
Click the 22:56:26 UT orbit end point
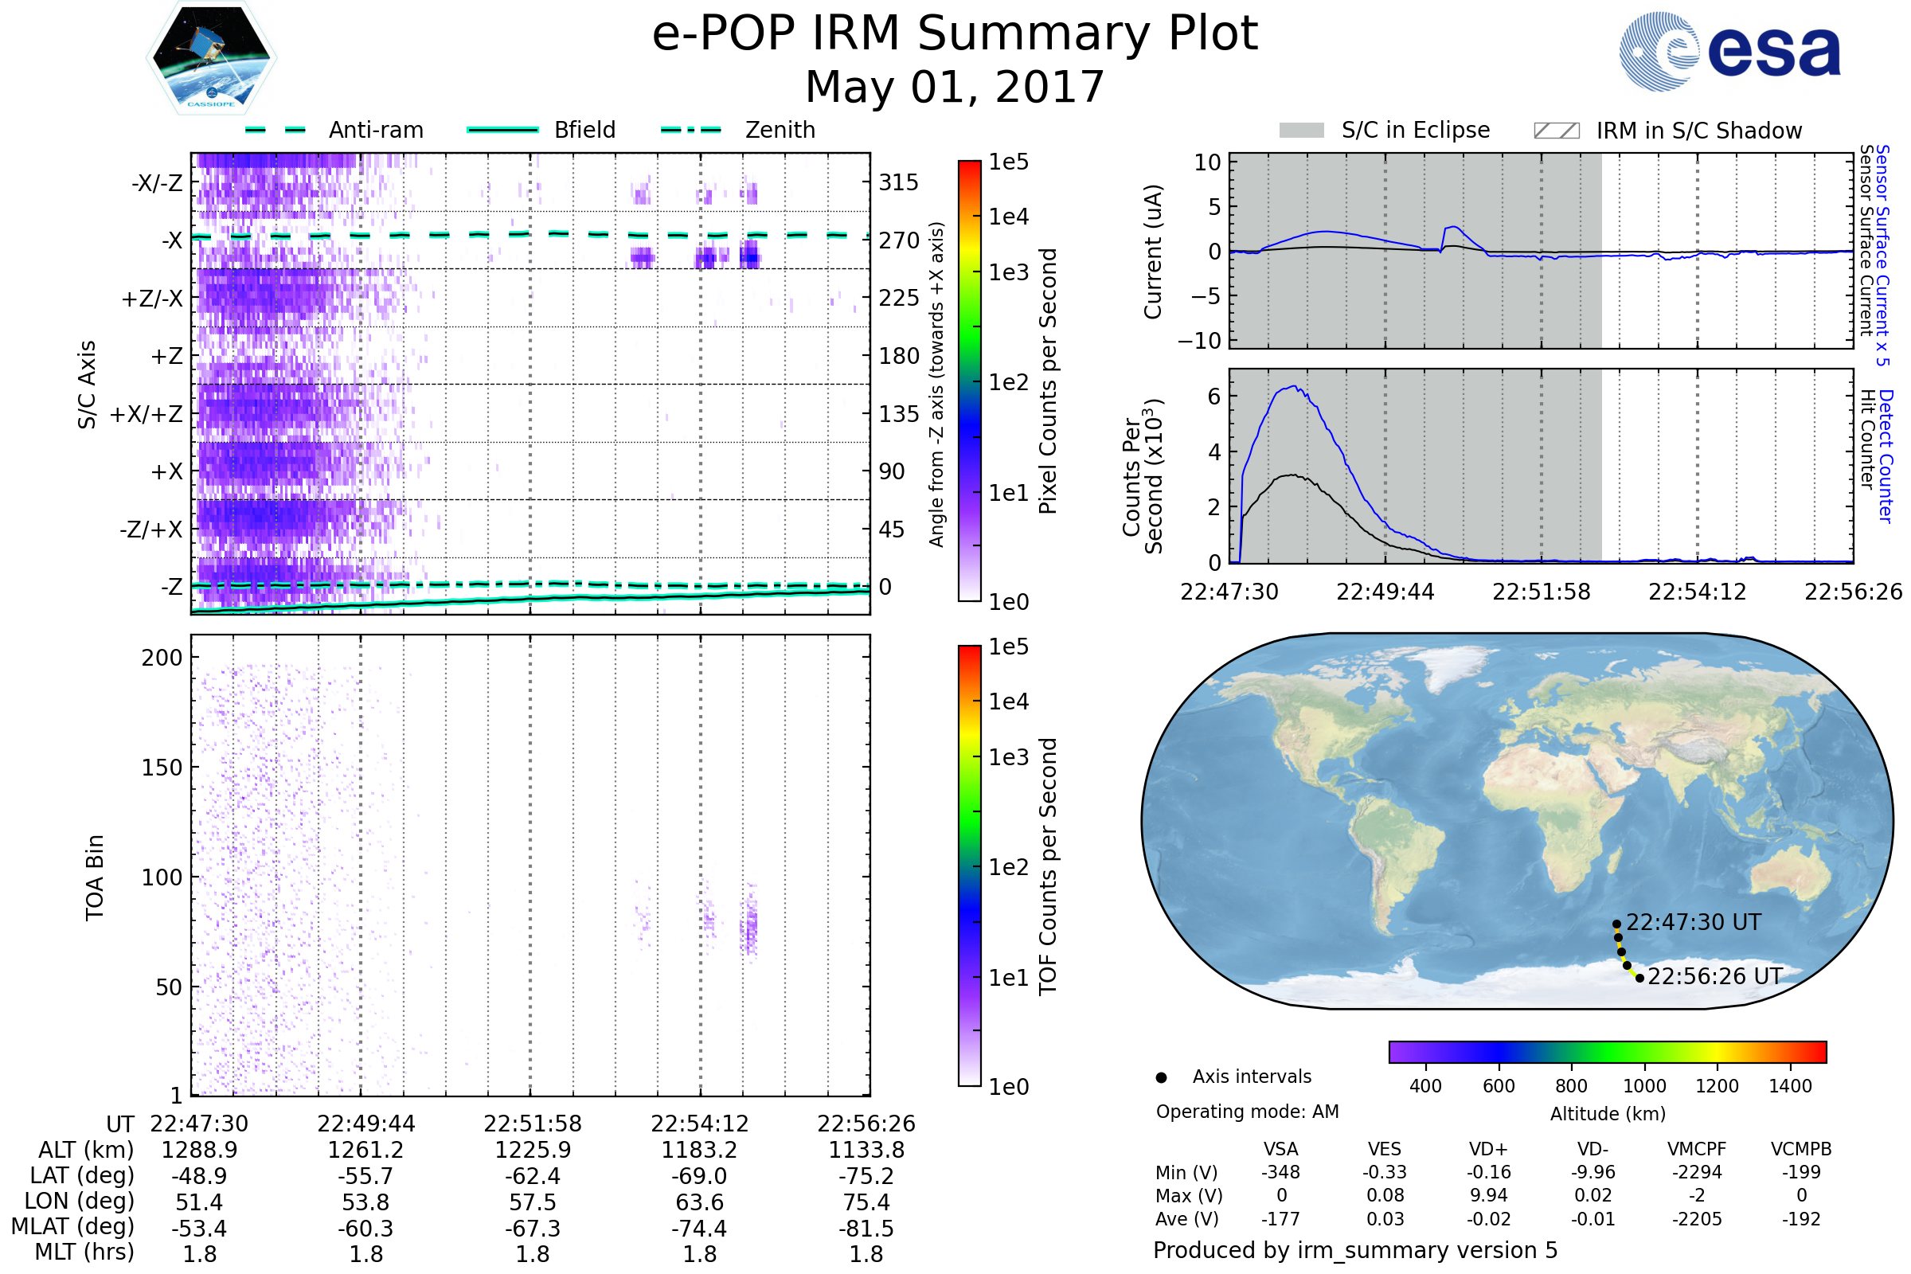1639,979
